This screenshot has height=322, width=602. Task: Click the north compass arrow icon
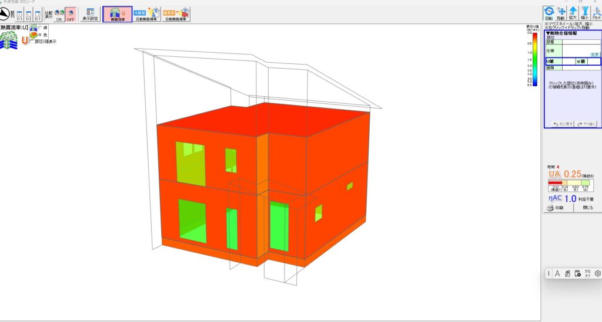coord(5,13)
